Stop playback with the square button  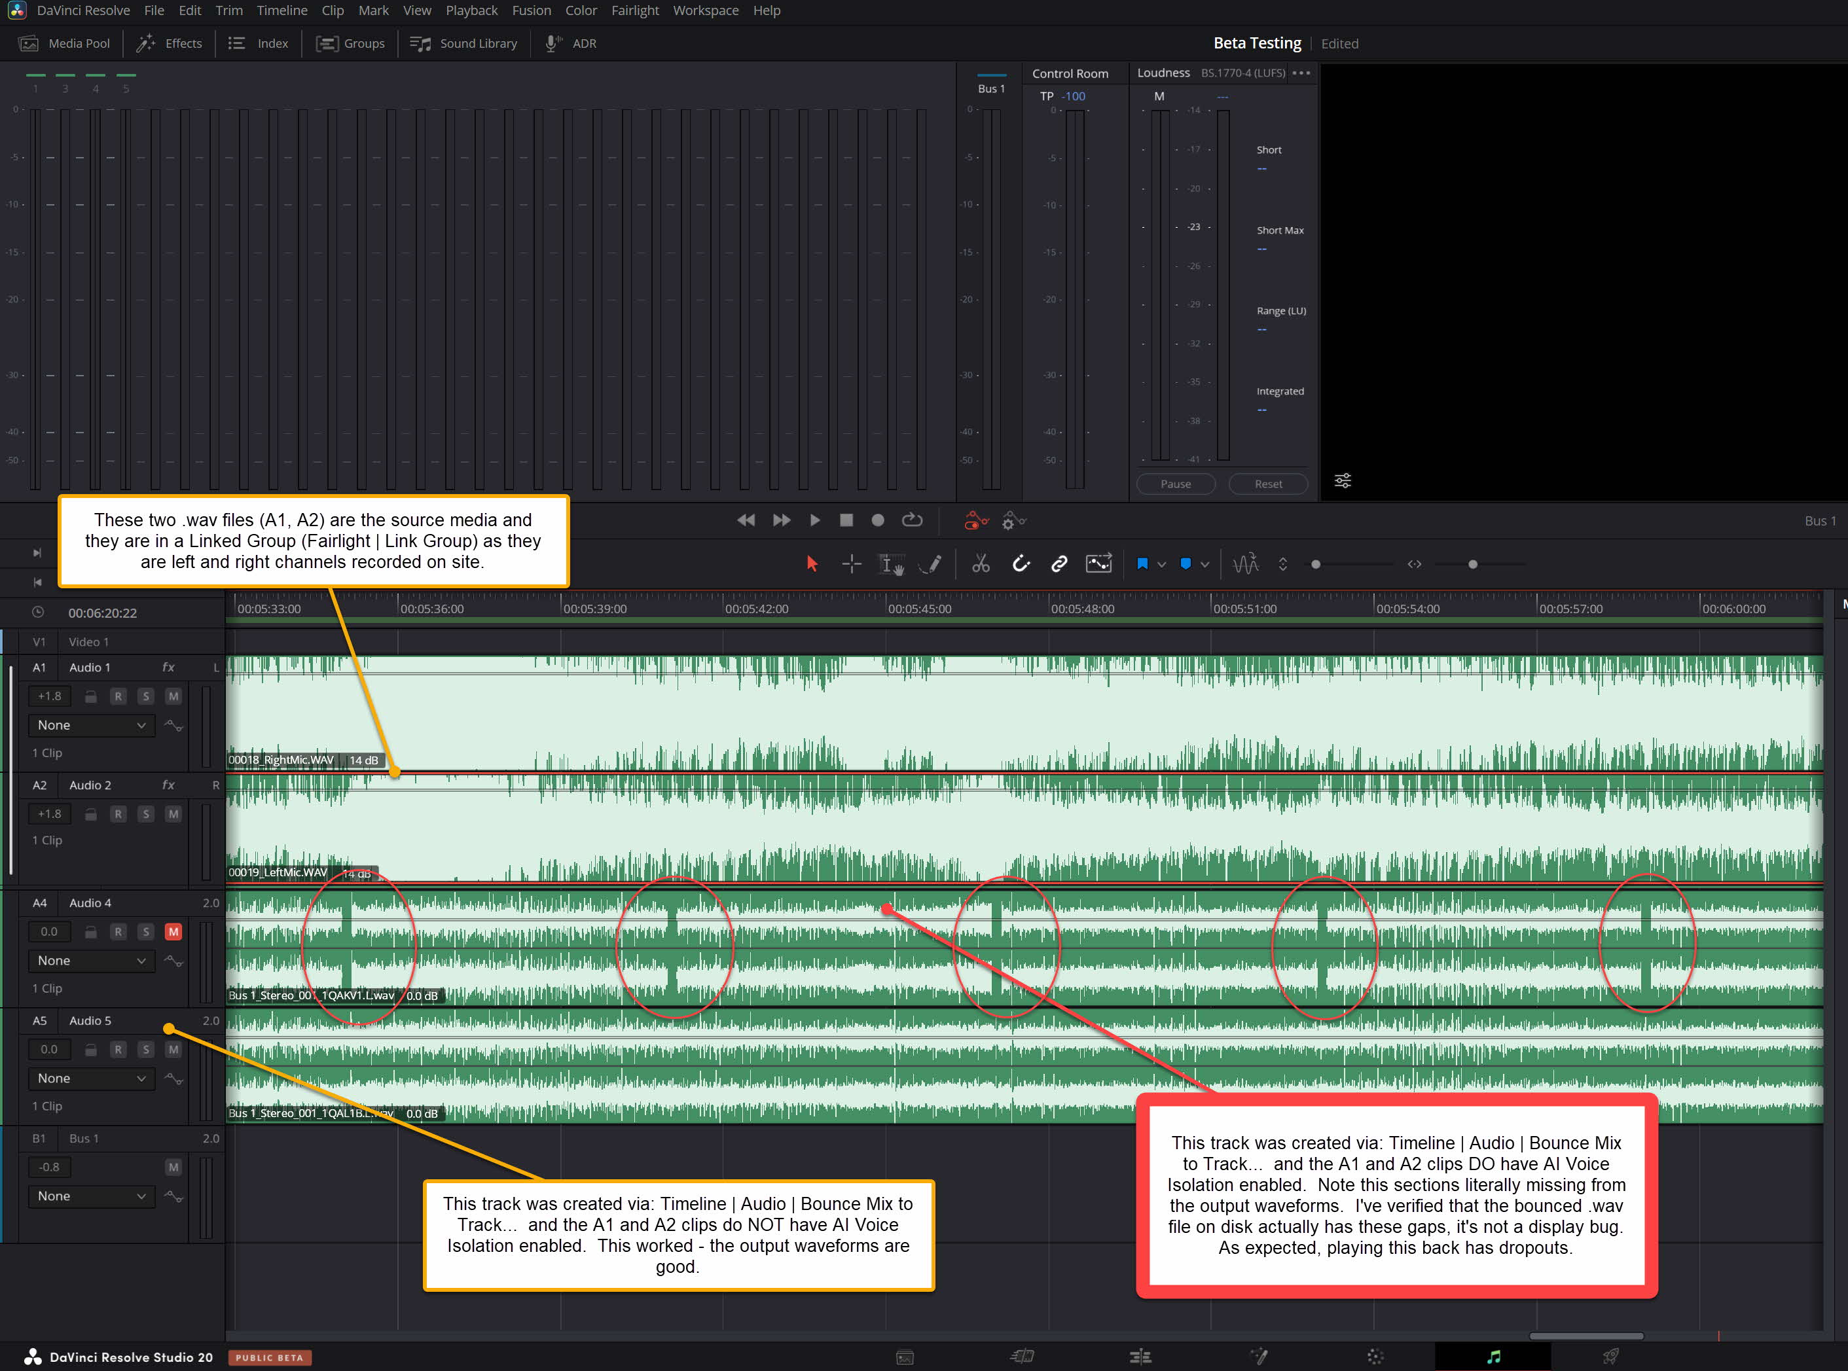point(846,520)
